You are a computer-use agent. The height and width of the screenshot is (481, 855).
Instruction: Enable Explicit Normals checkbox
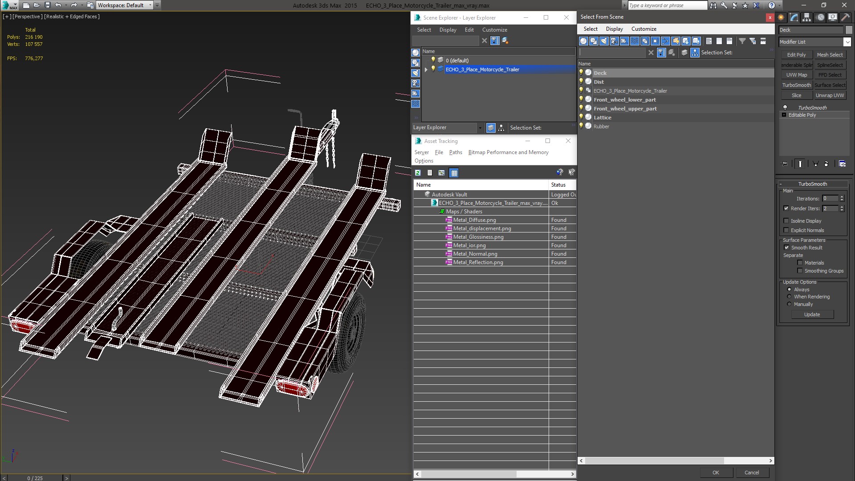[x=786, y=230]
